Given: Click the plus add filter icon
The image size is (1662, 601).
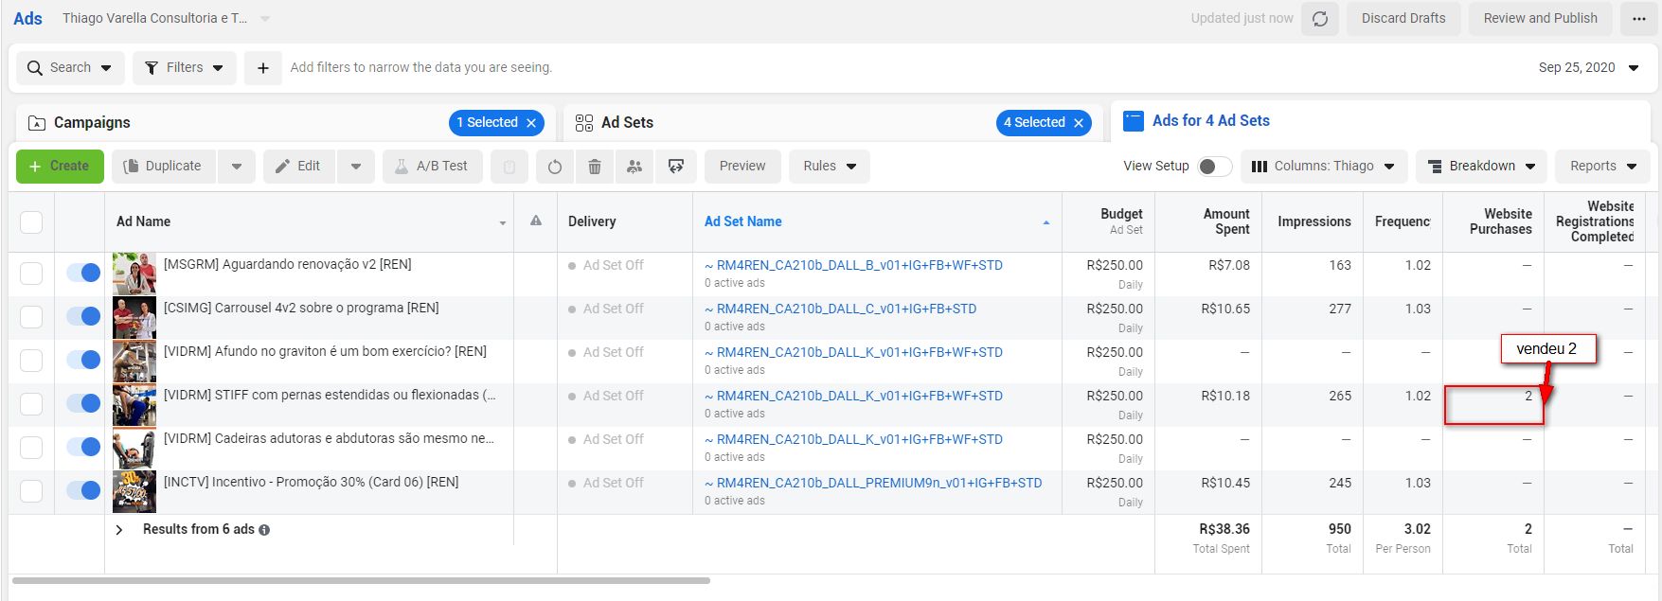Looking at the screenshot, I should point(263,68).
